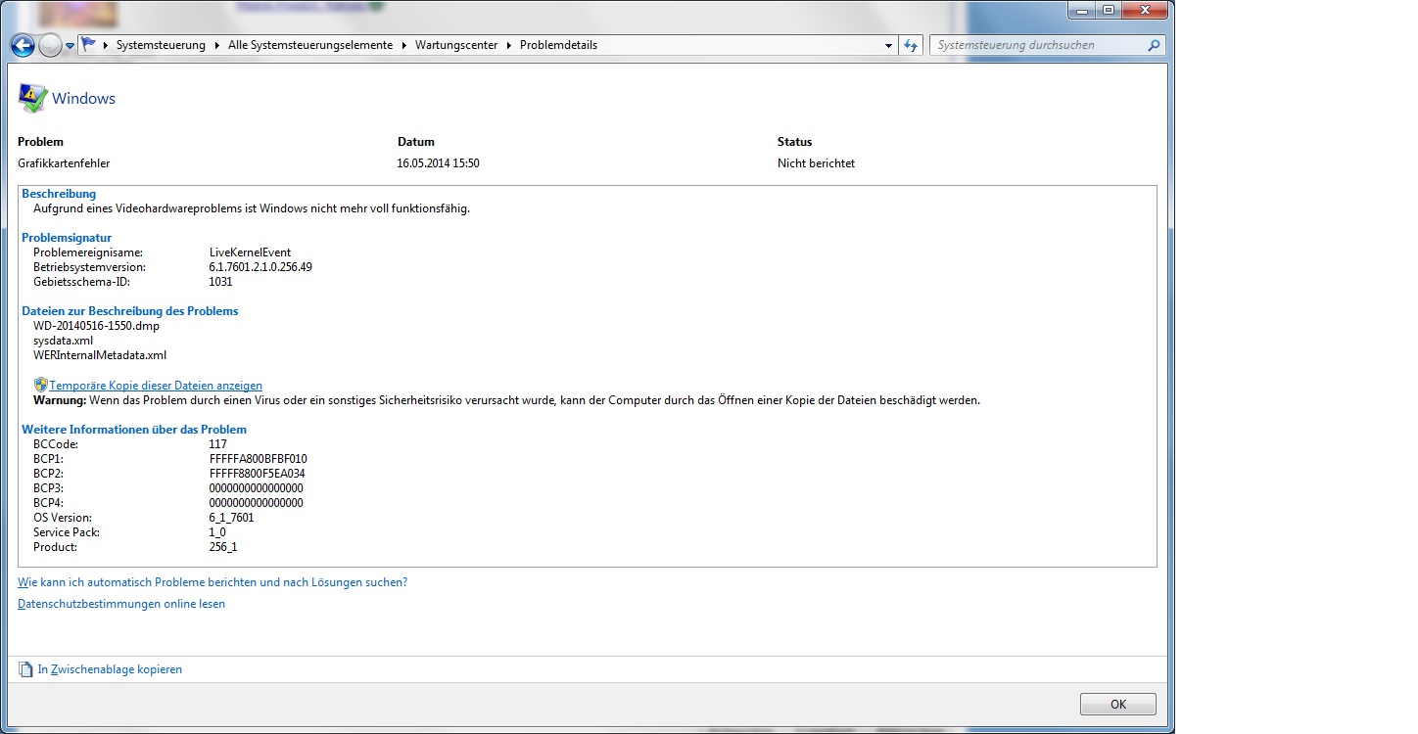This screenshot has width=1418, height=734.
Task: Click In Zwischenablage kopieren link
Action: tap(110, 669)
